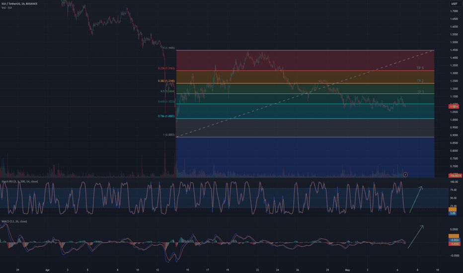
Task: Click the Apr date label on time axis
Action: click(x=48, y=270)
